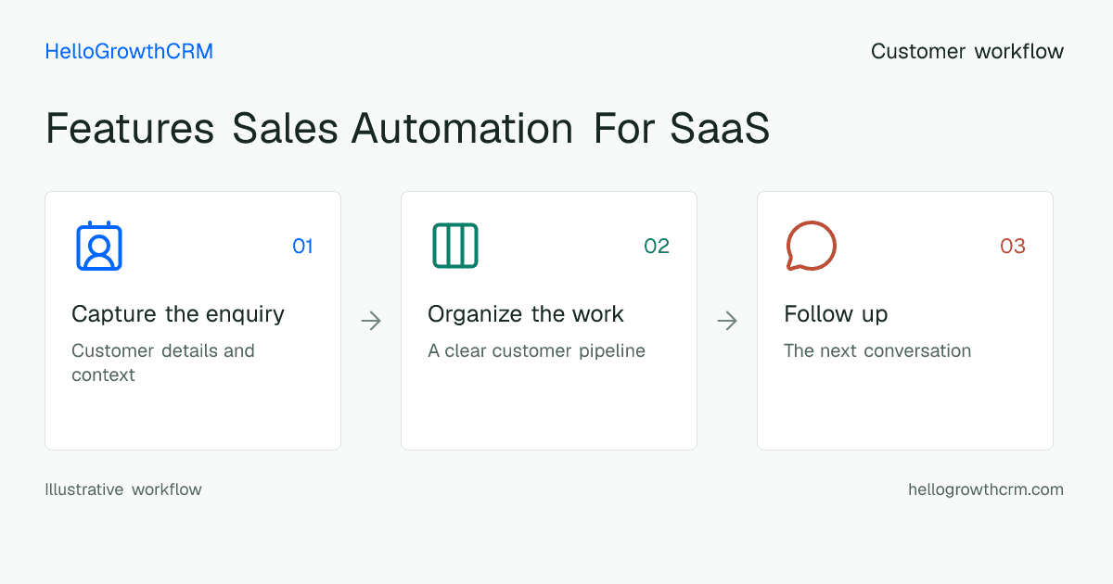Screen dimensions: 1113x584
Task: Click the "Follow up" title
Action: pos(836,314)
